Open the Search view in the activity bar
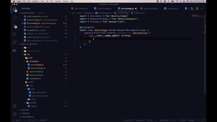The image size is (217, 122). point(15,17)
